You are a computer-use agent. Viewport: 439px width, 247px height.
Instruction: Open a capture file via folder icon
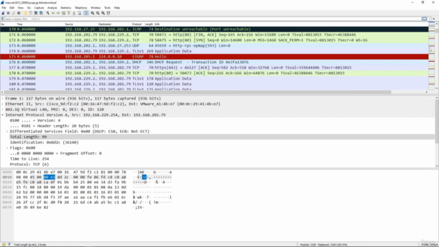pos(25,13)
